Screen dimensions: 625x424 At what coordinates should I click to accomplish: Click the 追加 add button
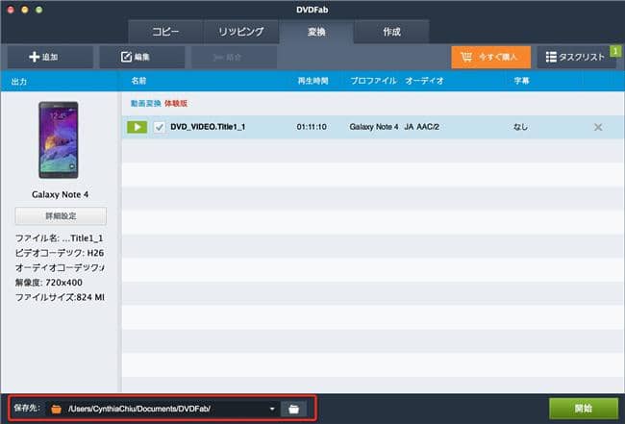coord(50,57)
